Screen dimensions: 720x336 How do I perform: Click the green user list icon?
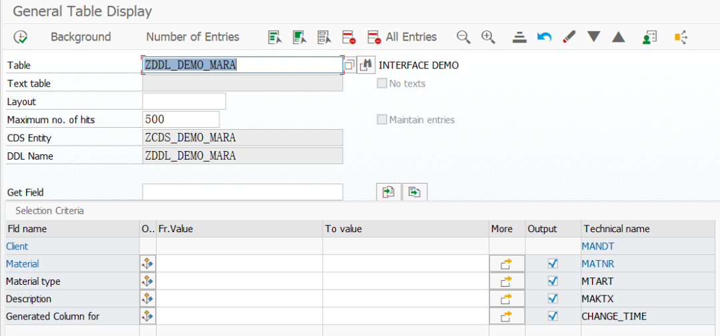[x=650, y=37]
